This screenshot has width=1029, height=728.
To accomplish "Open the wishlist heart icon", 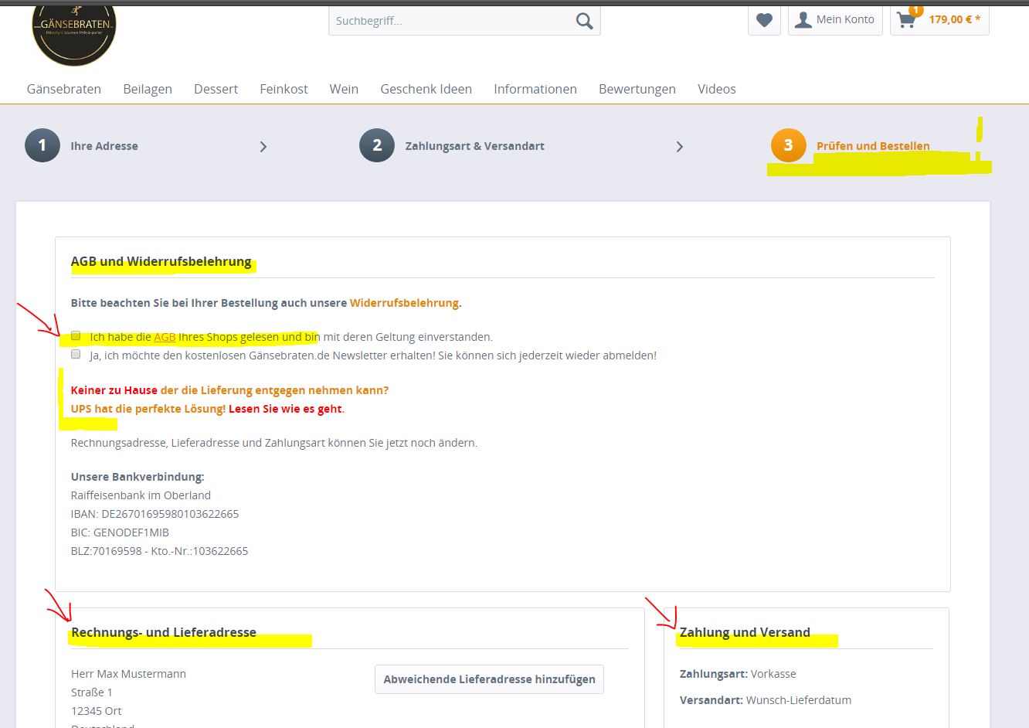I will 764,20.
